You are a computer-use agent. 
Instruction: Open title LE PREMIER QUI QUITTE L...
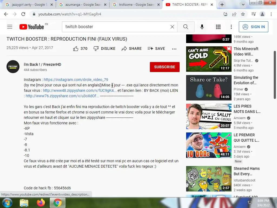click(x=246, y=138)
